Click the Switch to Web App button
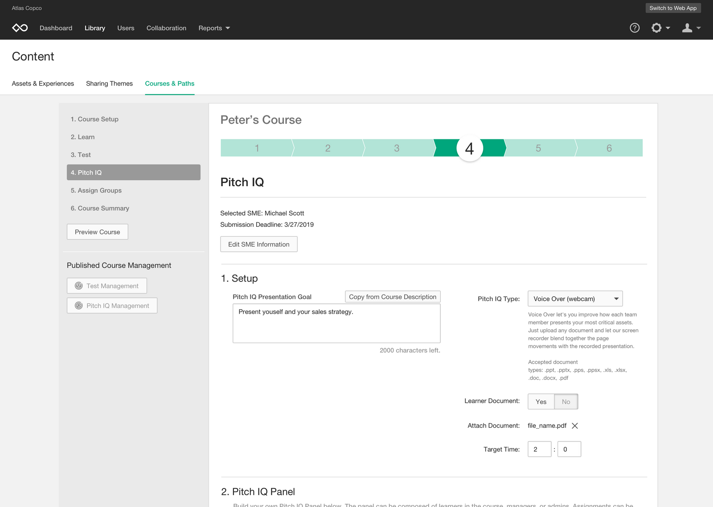Viewport: 713px width, 507px height. (673, 8)
